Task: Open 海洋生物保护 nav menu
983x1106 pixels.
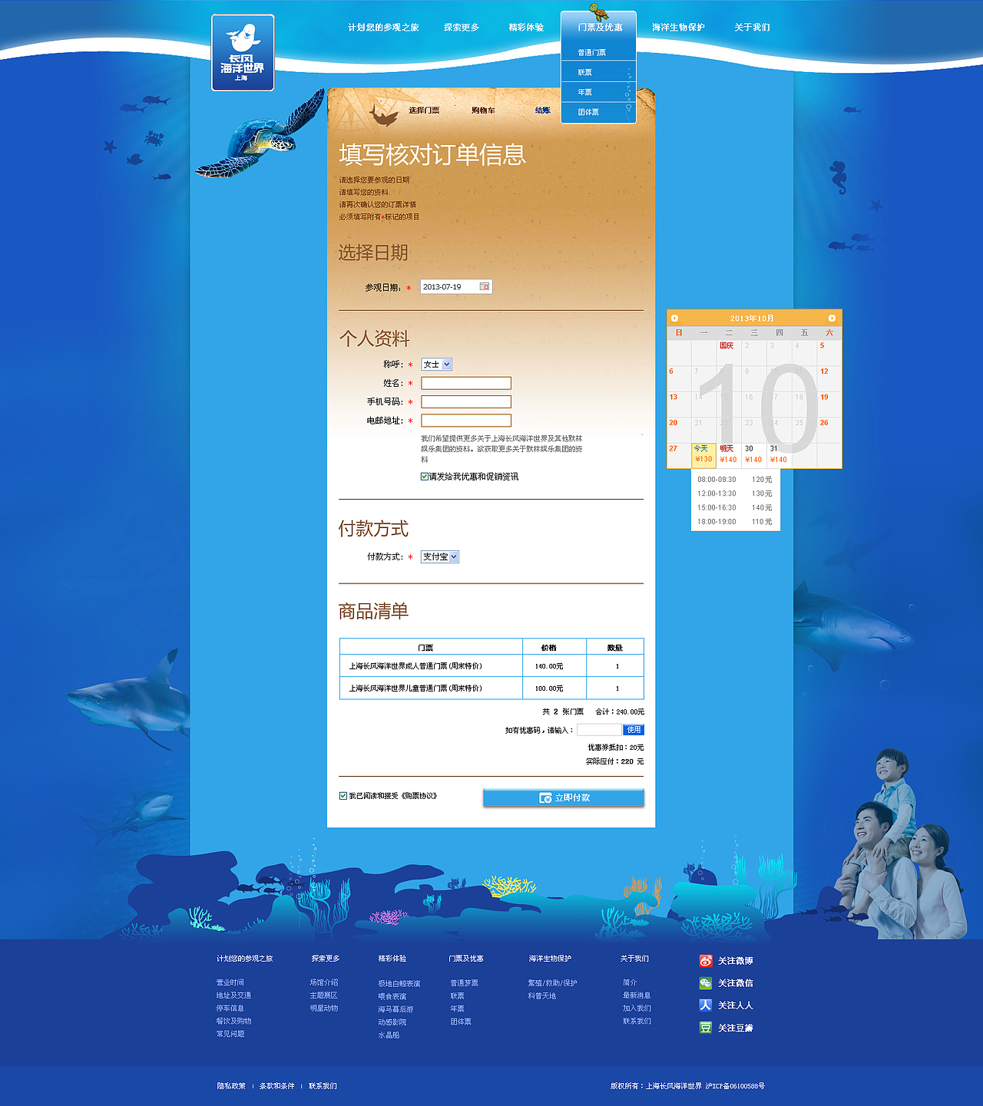Action: pyautogui.click(x=678, y=28)
